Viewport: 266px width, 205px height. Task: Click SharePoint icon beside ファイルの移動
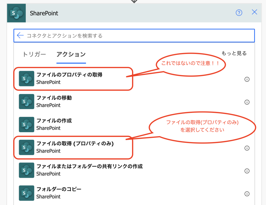[26, 102]
